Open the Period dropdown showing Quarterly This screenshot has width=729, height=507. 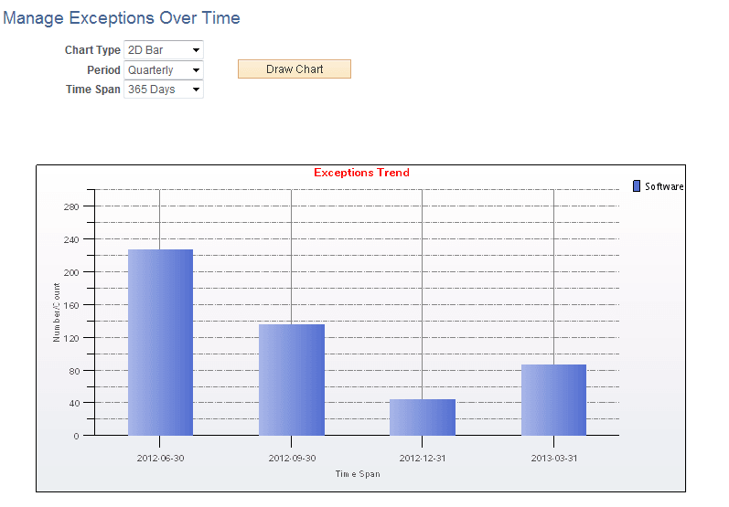(x=163, y=70)
